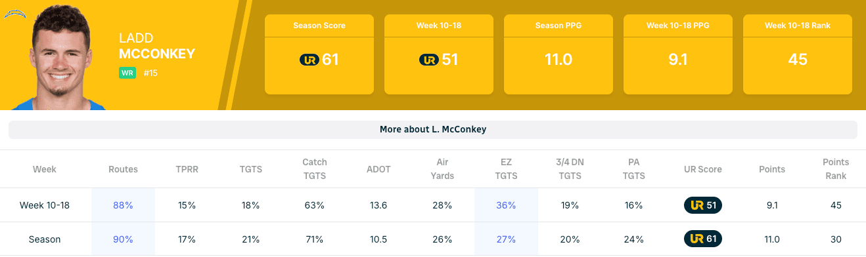Sort by the Routes column header

pos(123,169)
